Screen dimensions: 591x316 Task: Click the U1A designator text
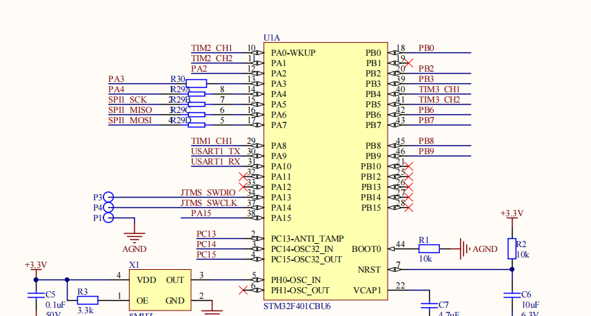click(272, 38)
